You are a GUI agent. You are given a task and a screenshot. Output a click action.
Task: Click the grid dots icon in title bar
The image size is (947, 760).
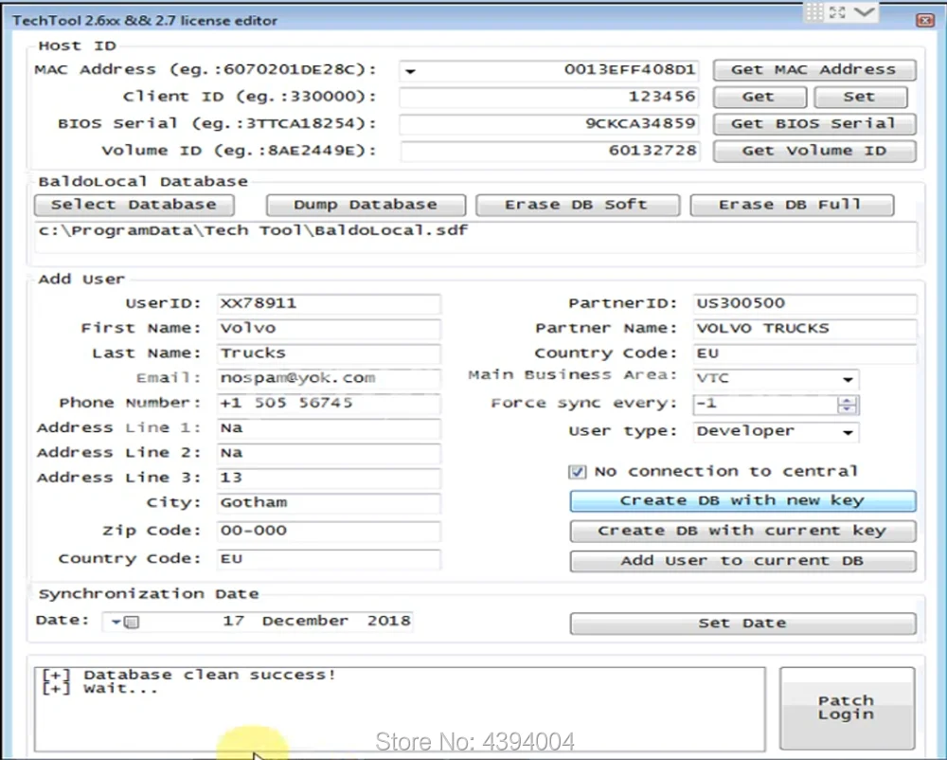(x=814, y=11)
